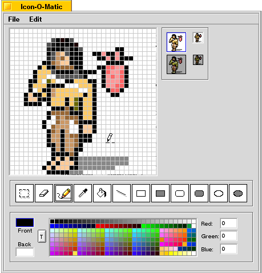This screenshot has width=262, height=273.
Task: Choose the filled rounded rectangle tool
Action: (199, 193)
